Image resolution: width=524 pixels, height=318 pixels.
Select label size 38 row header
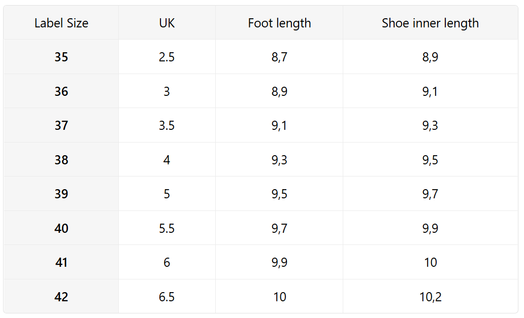pyautogui.click(x=61, y=160)
